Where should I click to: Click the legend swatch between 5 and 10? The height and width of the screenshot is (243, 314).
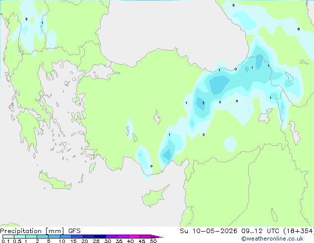(x=54, y=237)
